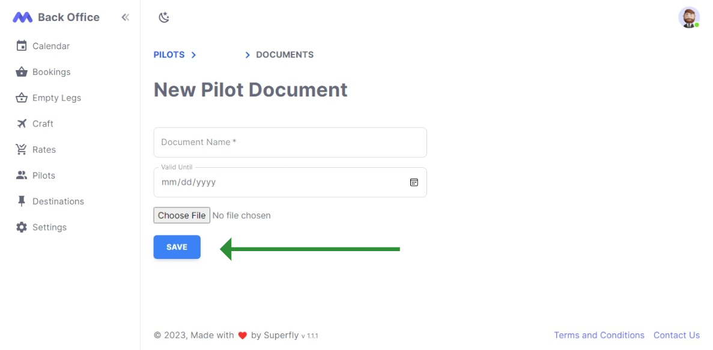The height and width of the screenshot is (350, 713).
Task: Open Terms and Conditions link
Action: [599, 335]
